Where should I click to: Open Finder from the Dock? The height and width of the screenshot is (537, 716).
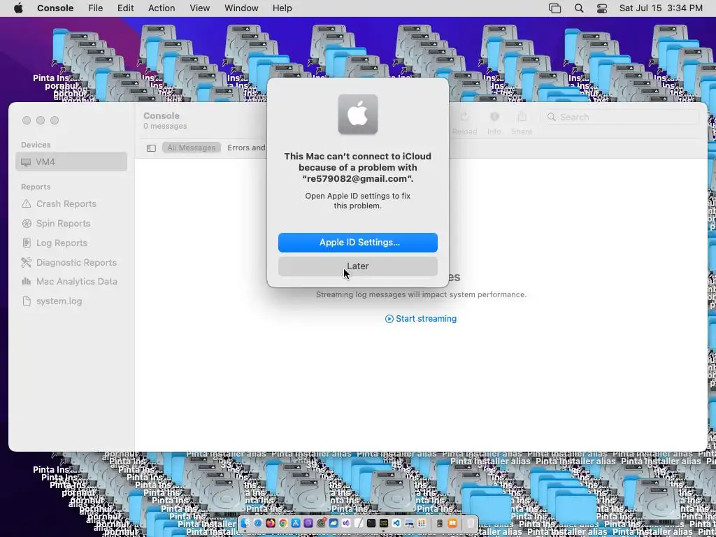coord(245,523)
